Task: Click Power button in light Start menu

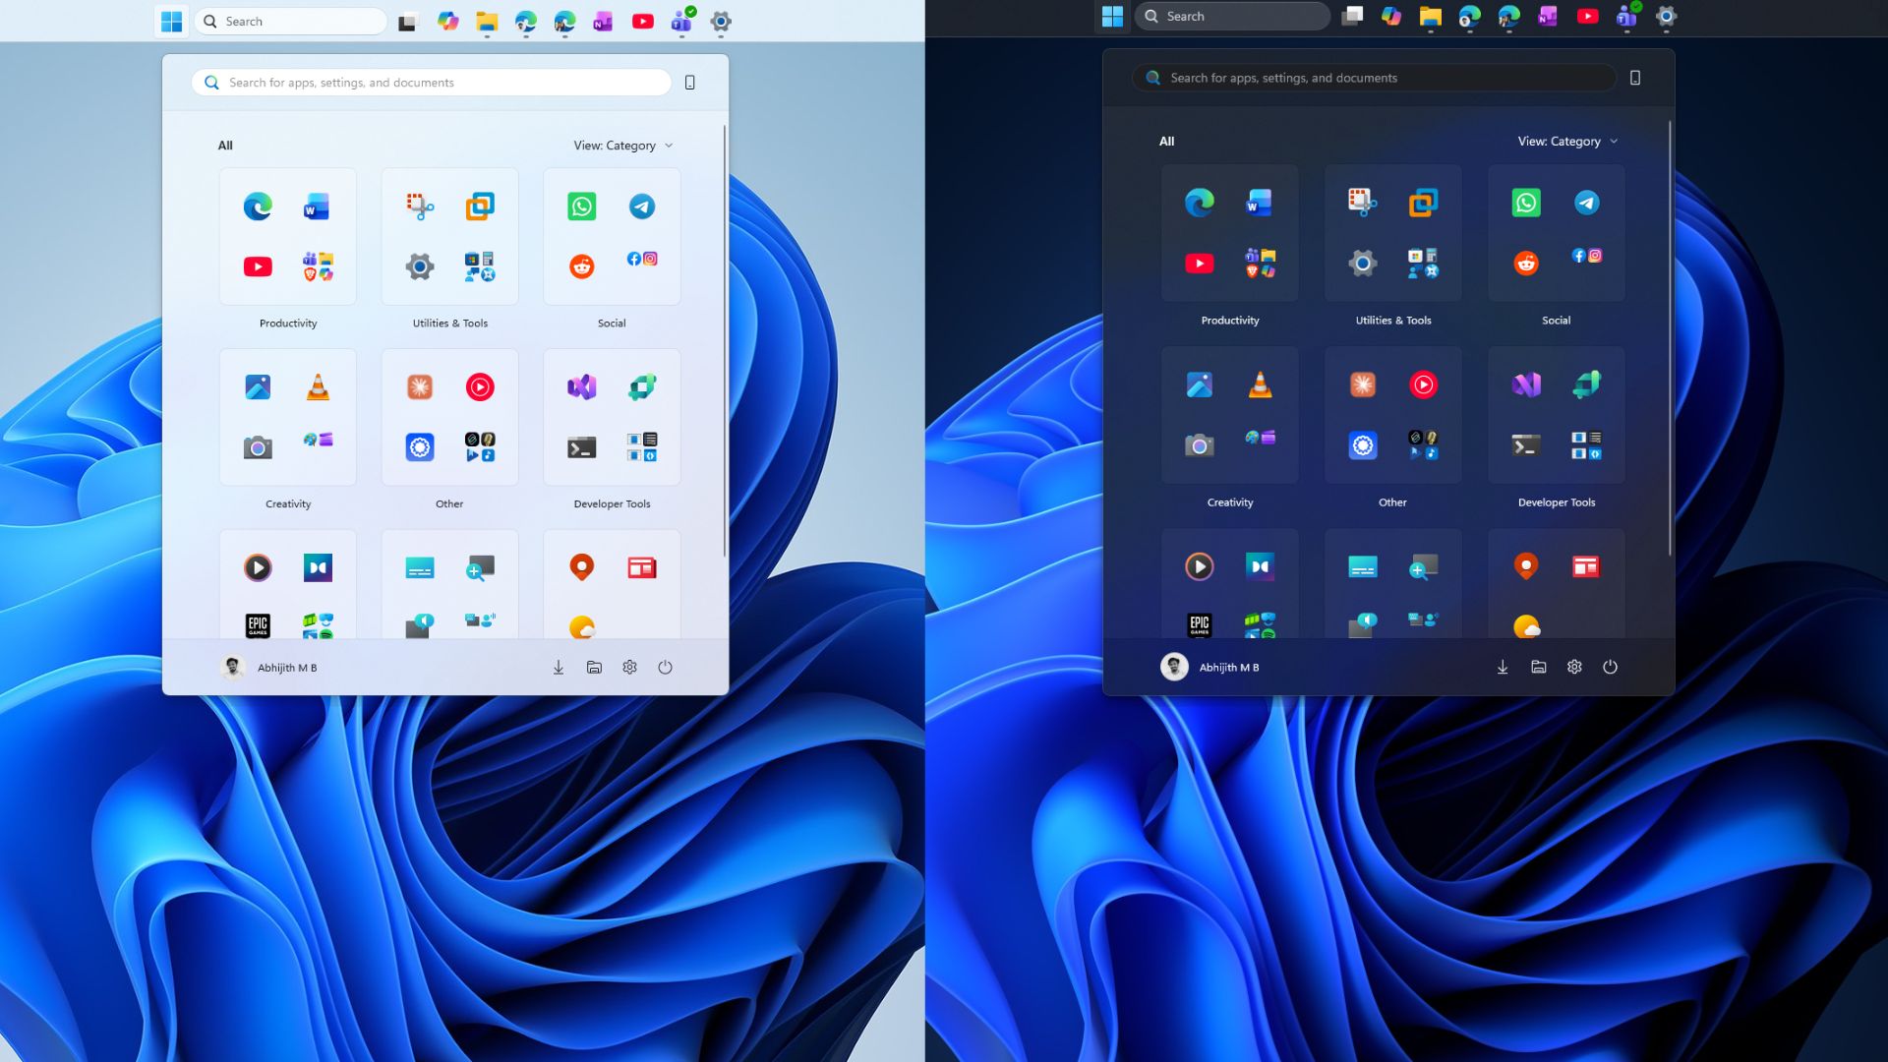Action: click(x=665, y=668)
